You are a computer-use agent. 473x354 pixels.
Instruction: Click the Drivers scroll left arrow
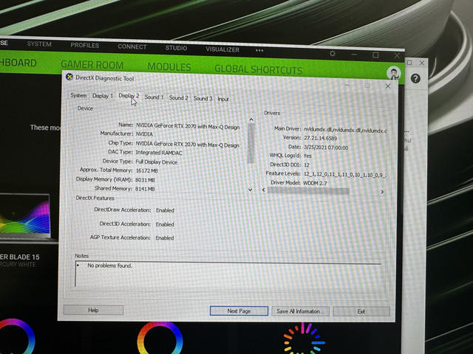[264, 190]
